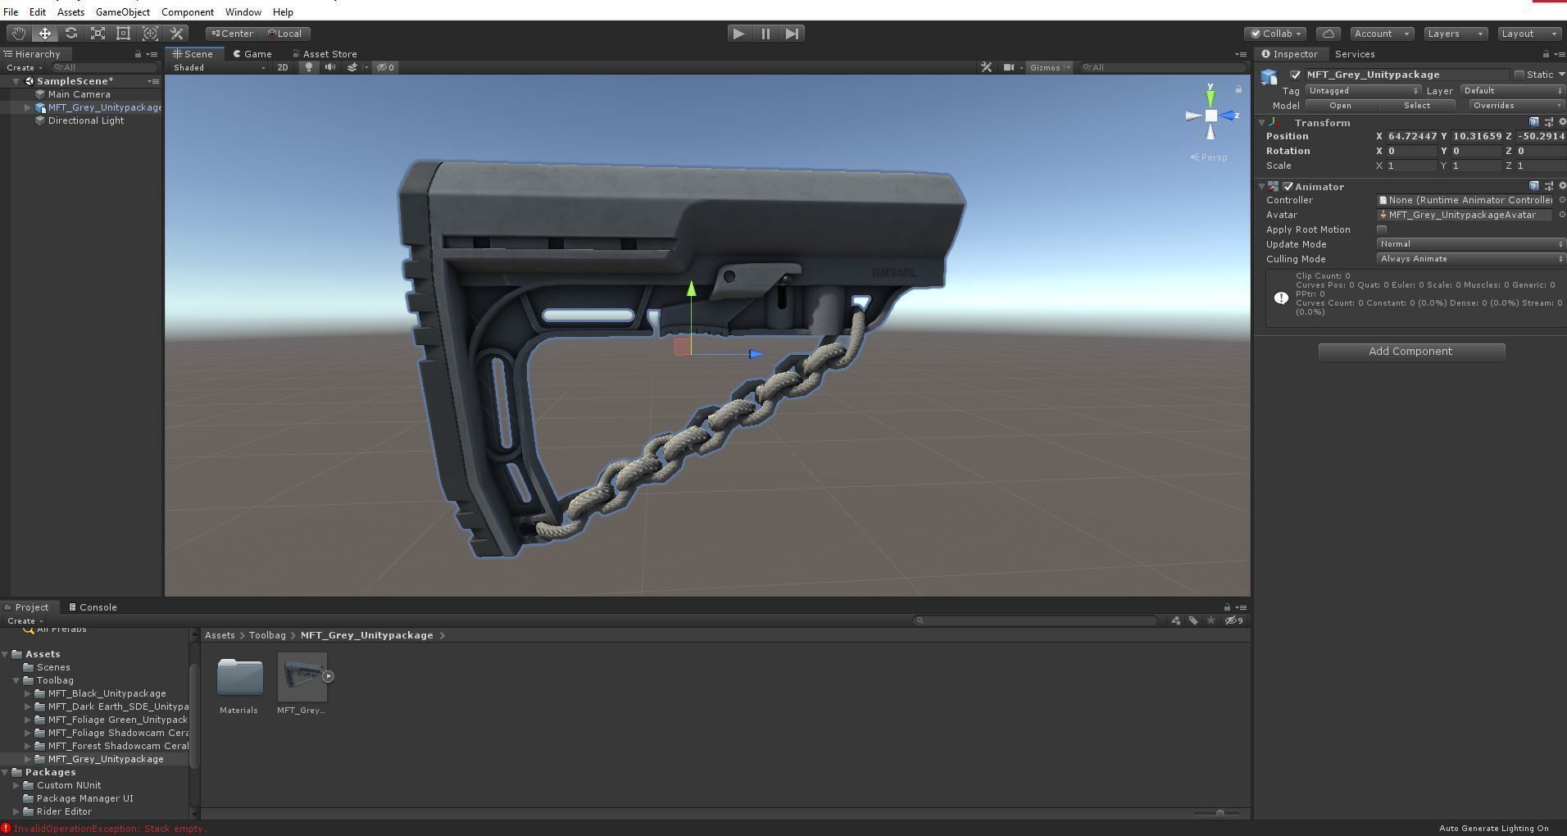
Task: Select the combined Transform tool
Action: click(x=150, y=34)
